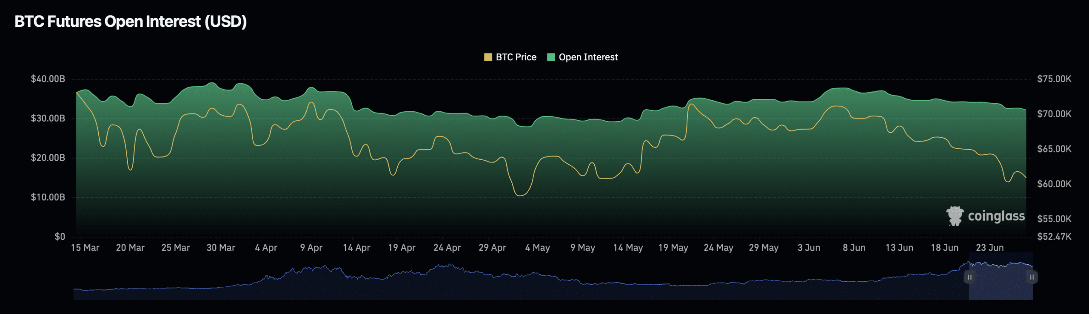Click the 15 Mar date label
Viewport: 1089px width, 314px height.
(x=85, y=248)
